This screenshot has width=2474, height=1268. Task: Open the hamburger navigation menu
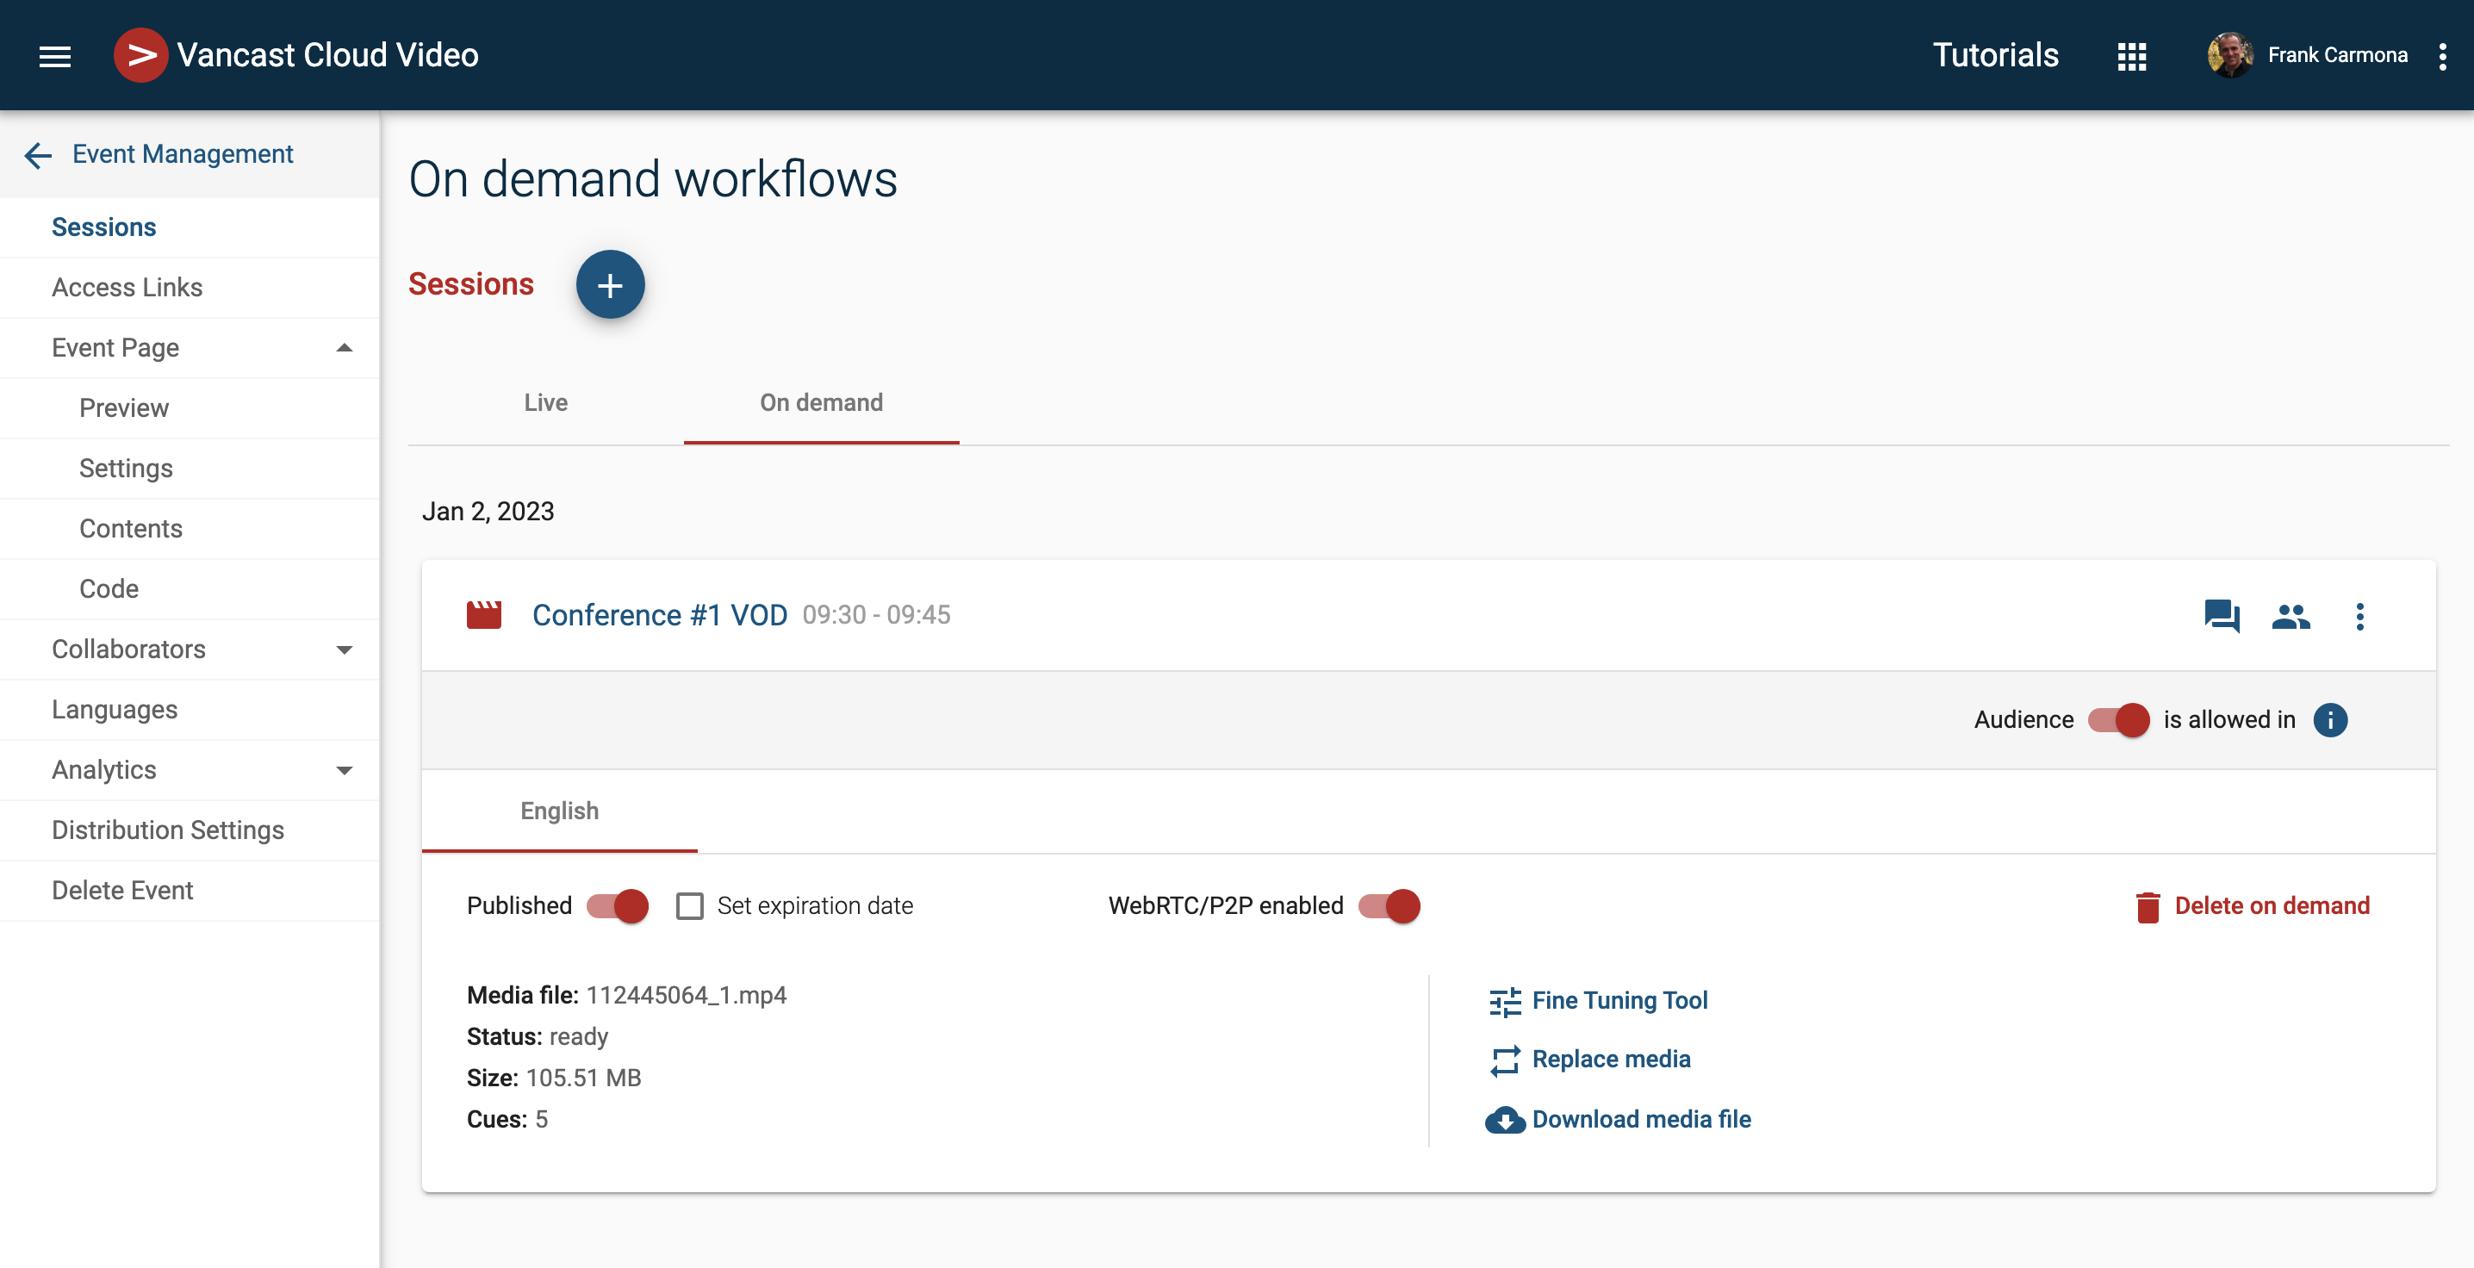(x=55, y=56)
